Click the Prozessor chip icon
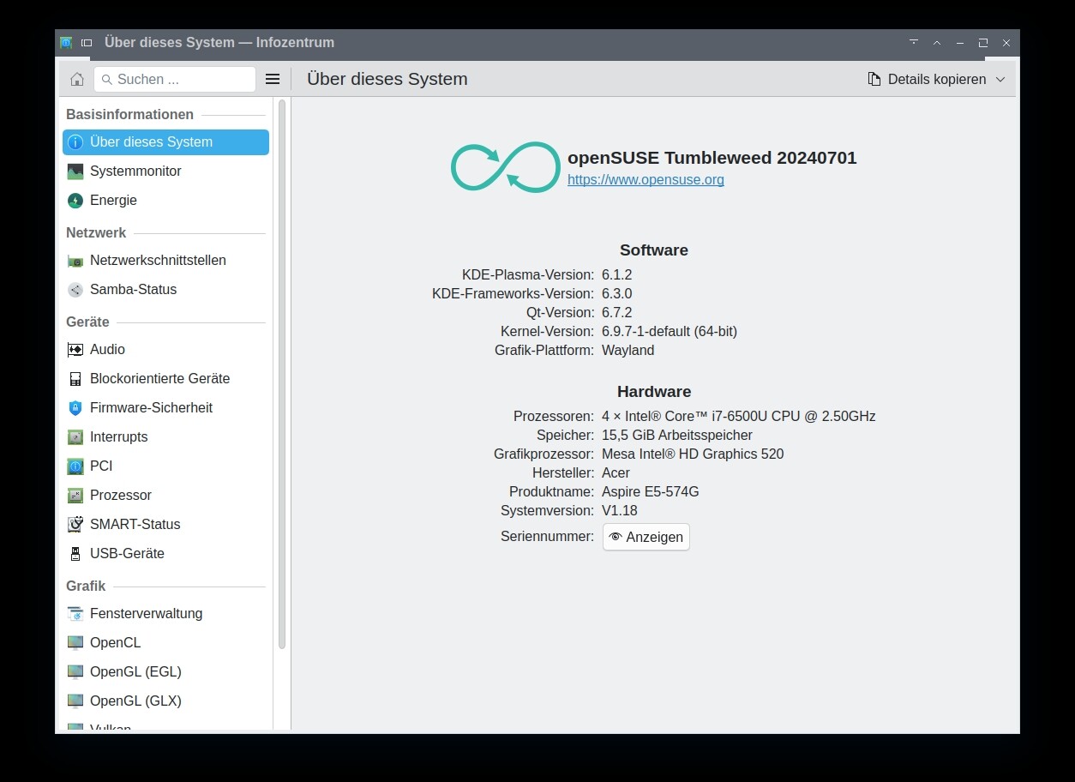Image resolution: width=1075 pixels, height=782 pixels. [75, 496]
